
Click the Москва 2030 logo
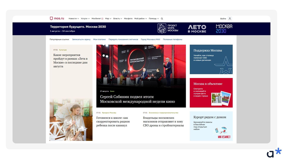point(224,29)
